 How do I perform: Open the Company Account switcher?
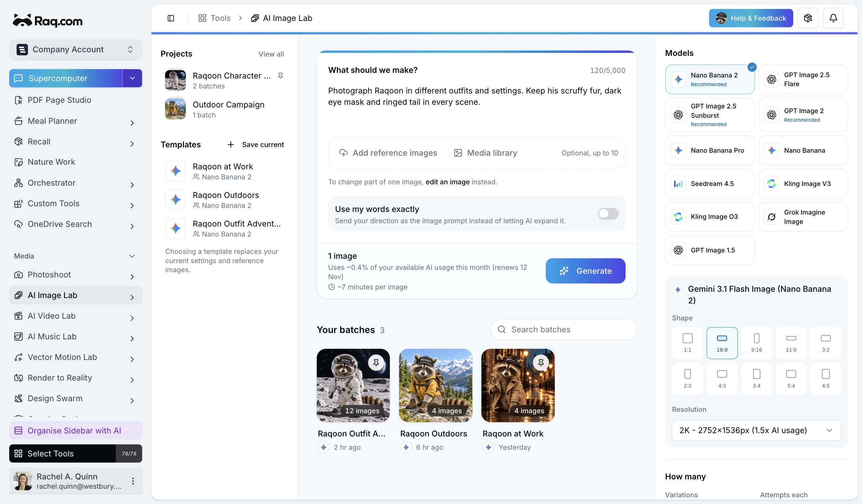75,49
